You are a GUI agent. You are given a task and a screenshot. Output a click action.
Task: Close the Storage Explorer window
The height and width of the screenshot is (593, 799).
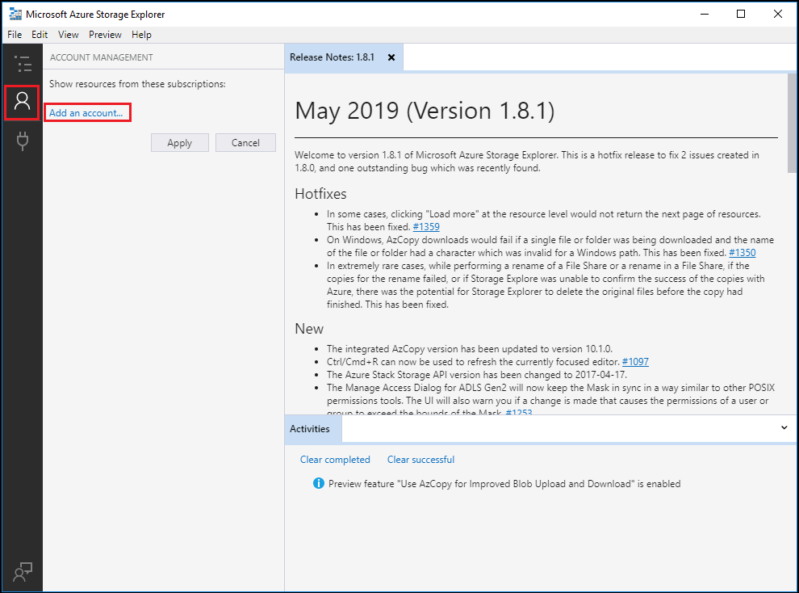pos(777,15)
